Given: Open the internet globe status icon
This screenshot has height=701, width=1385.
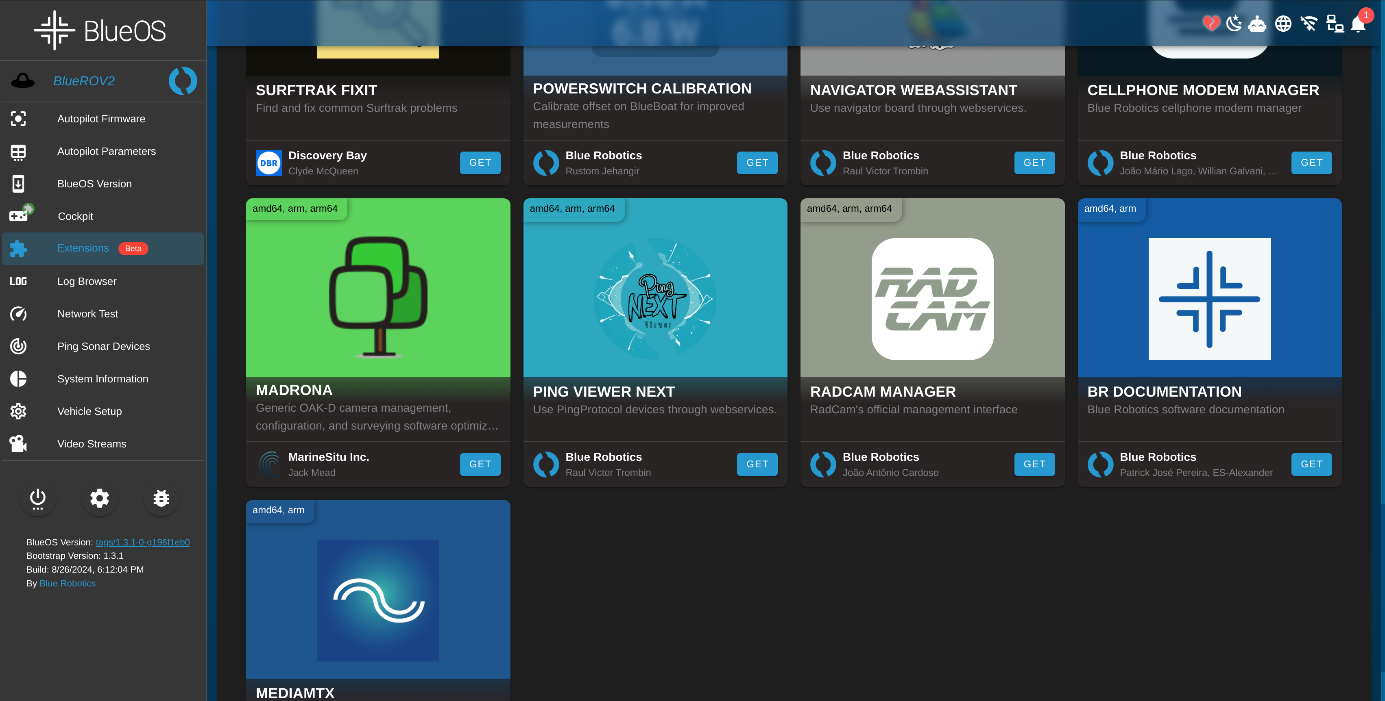Looking at the screenshot, I should click(x=1283, y=24).
